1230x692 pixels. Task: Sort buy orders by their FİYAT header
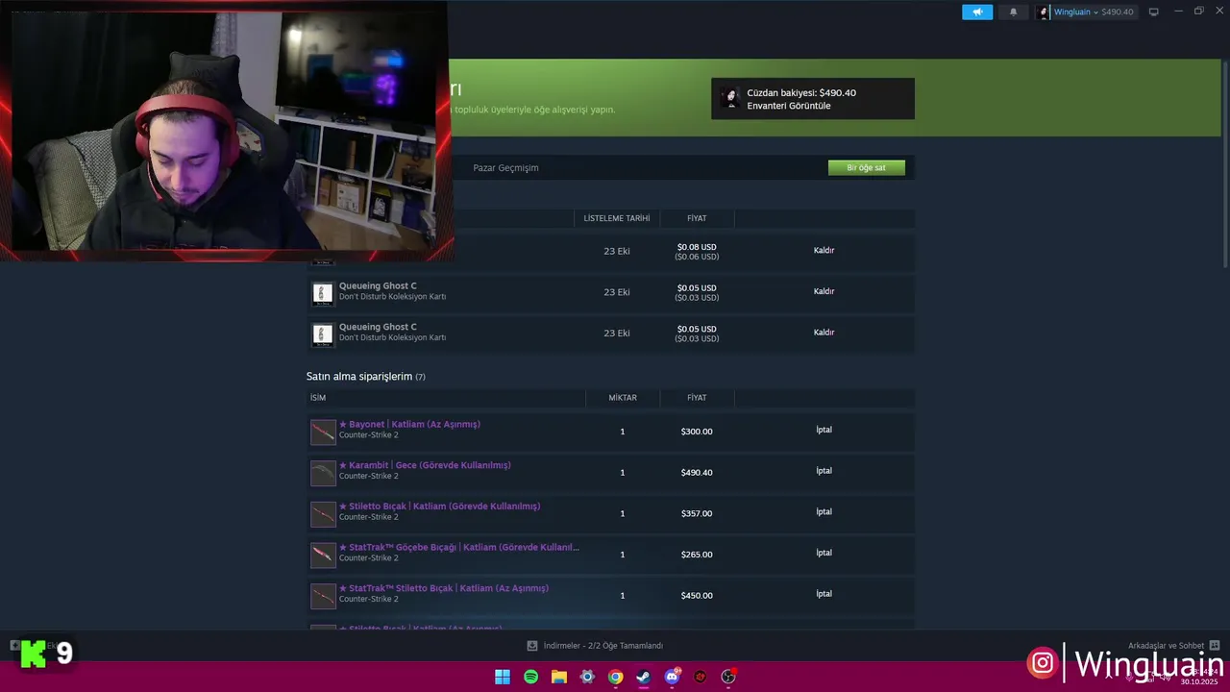coord(697,398)
